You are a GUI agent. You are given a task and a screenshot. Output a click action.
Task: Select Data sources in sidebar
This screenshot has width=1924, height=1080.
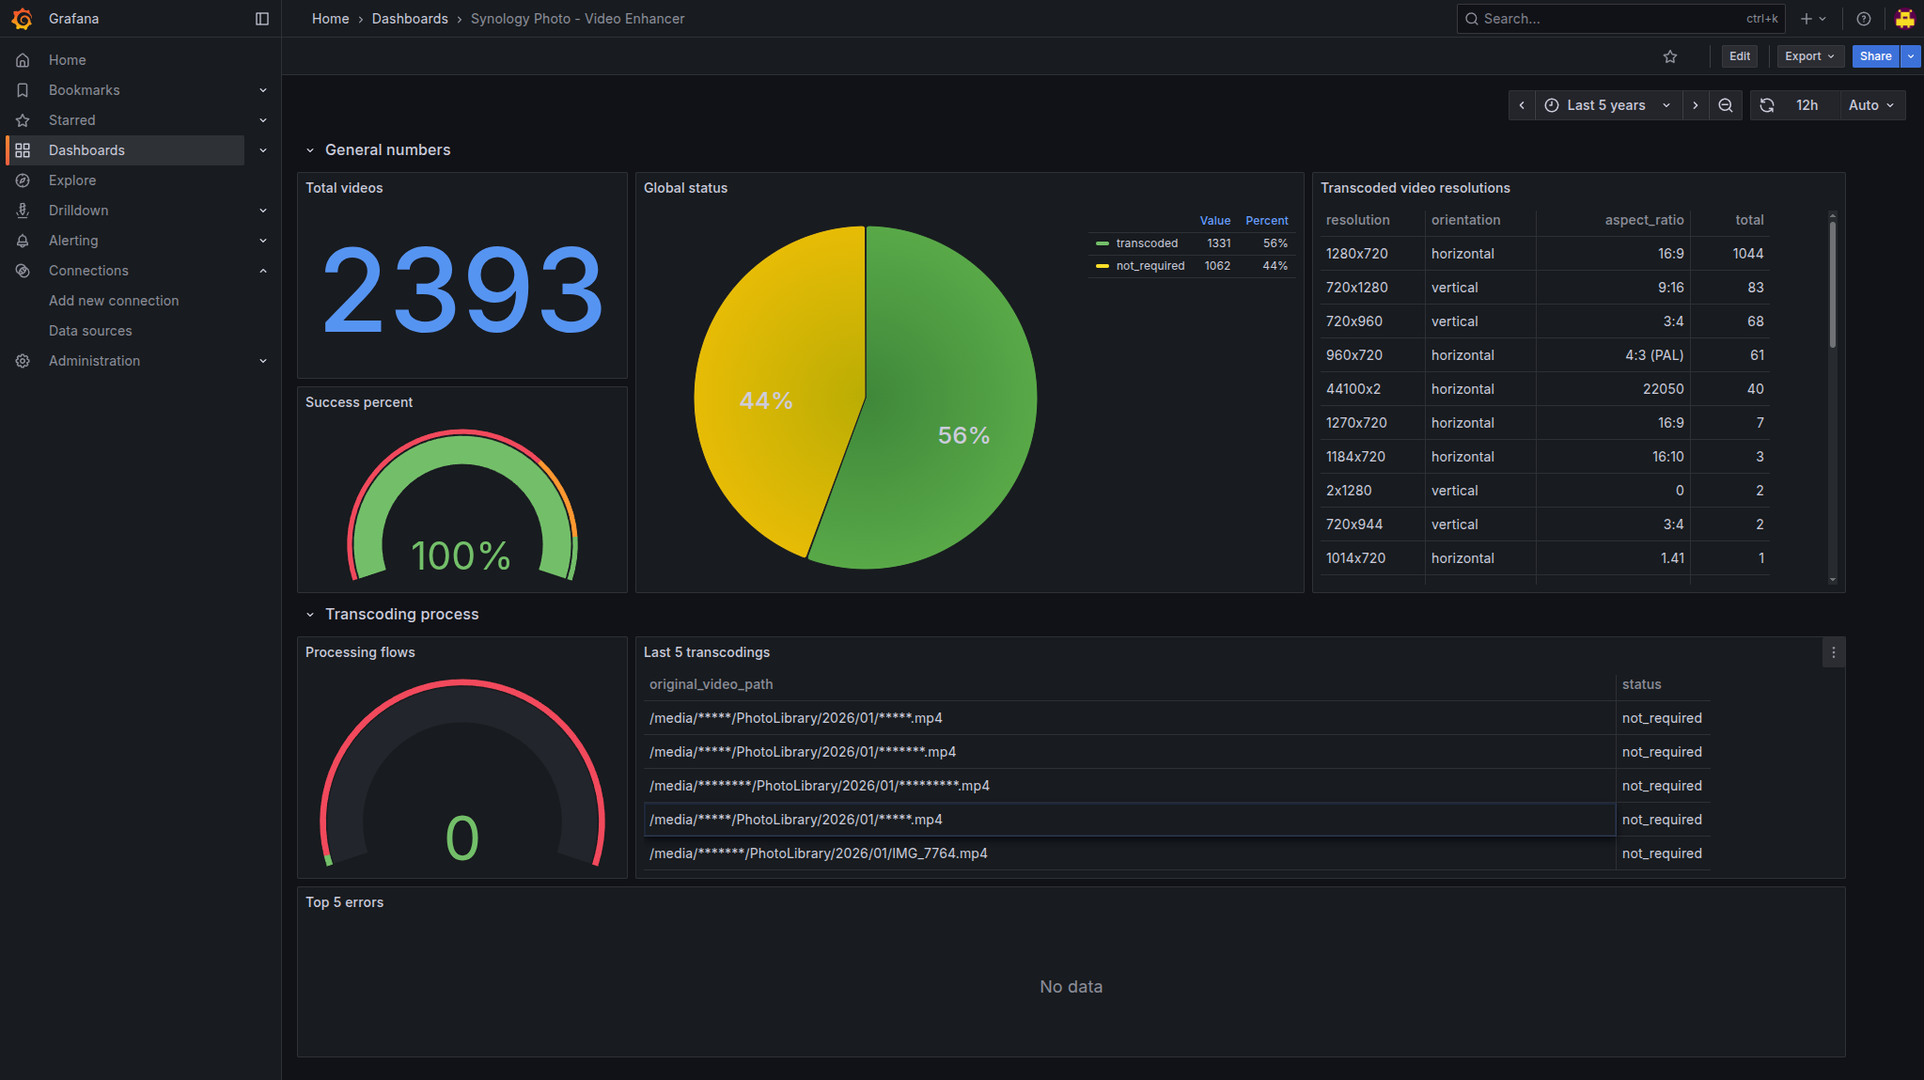click(x=90, y=331)
